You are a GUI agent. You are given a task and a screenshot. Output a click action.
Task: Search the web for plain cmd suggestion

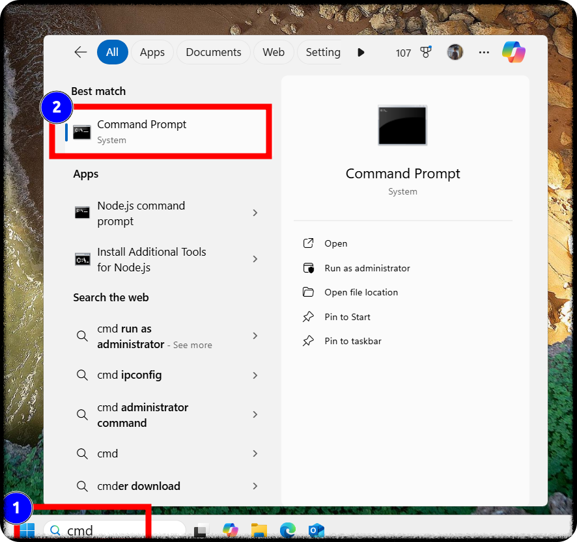[x=165, y=454]
